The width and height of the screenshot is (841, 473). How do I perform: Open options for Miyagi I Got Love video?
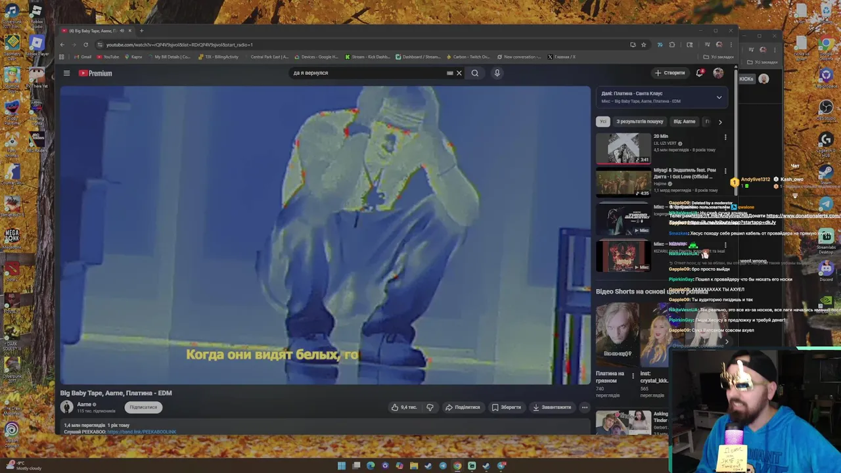coord(725,171)
